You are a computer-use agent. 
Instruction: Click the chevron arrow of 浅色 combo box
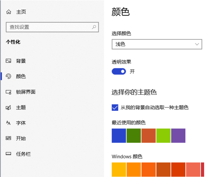pos(197,44)
